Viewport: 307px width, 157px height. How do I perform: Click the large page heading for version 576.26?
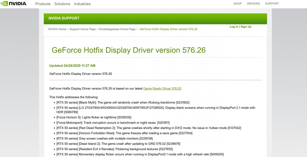[128, 50]
